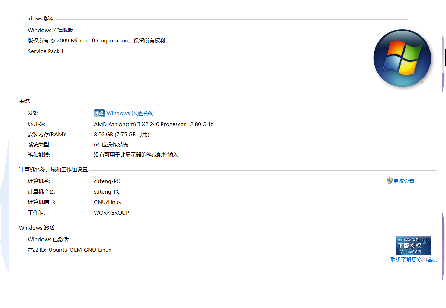Click the suteng-PC value next to 计算机全名
Screen dimensions: 446x308
(107, 192)
